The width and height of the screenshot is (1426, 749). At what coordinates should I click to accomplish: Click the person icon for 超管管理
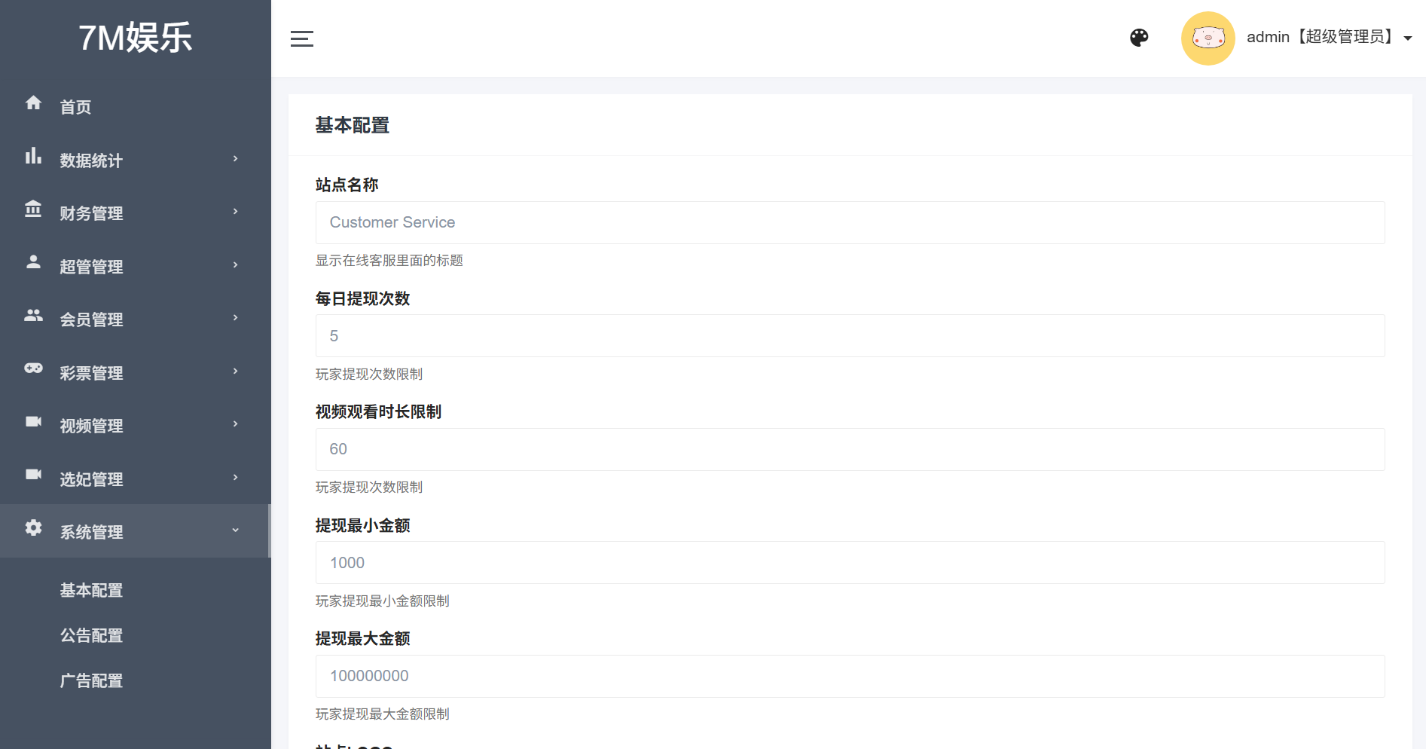tap(33, 261)
